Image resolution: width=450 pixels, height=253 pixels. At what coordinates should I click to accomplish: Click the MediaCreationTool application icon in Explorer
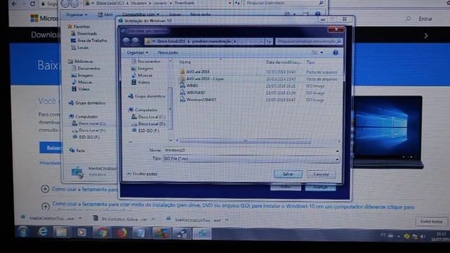tap(77, 171)
